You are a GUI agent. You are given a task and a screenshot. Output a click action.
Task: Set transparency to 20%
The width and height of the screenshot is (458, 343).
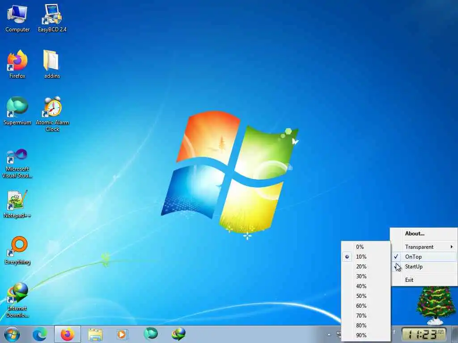366,267
